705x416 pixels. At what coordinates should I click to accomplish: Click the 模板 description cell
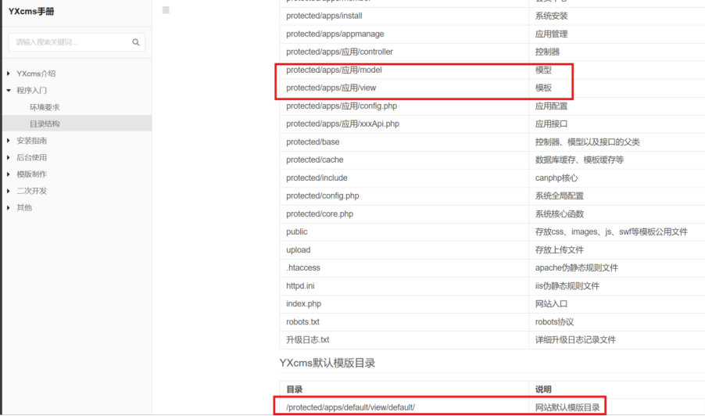(617, 88)
